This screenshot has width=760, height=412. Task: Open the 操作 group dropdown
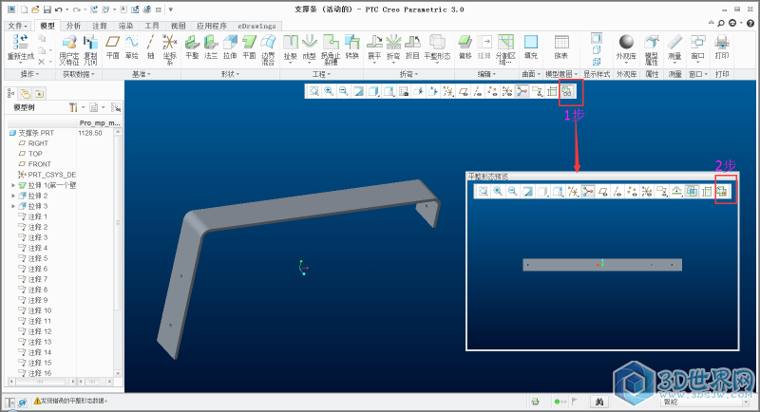point(29,74)
